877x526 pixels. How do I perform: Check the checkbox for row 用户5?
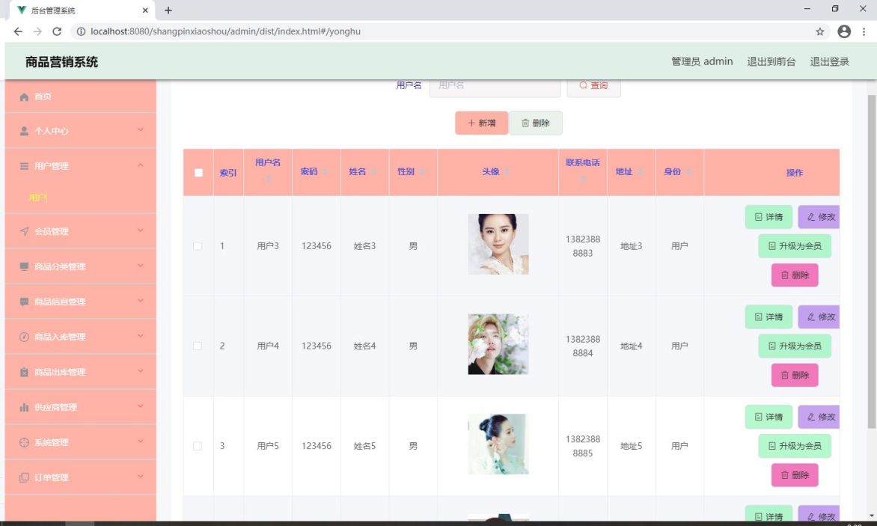(x=198, y=446)
